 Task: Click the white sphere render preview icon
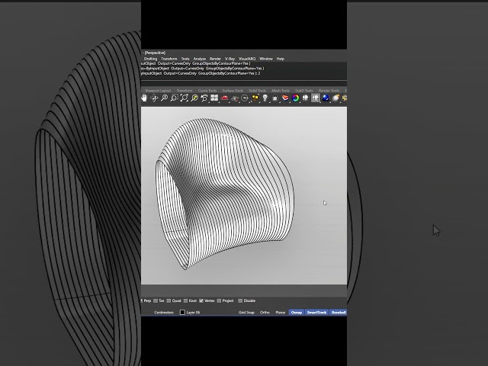(335, 98)
